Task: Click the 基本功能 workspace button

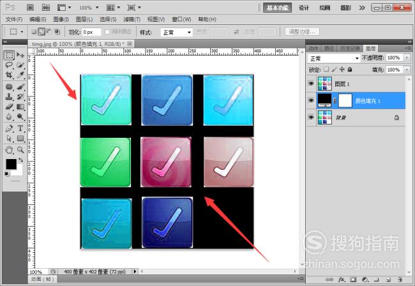Action: pyautogui.click(x=277, y=8)
